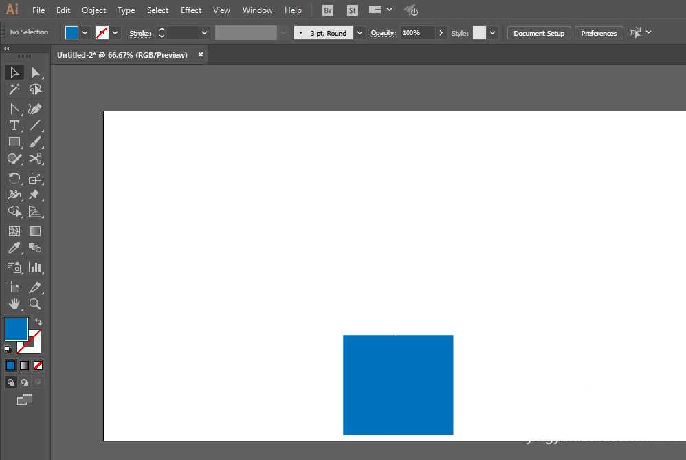Click the Preferences button
Screen dimensions: 686x460
tap(599, 33)
